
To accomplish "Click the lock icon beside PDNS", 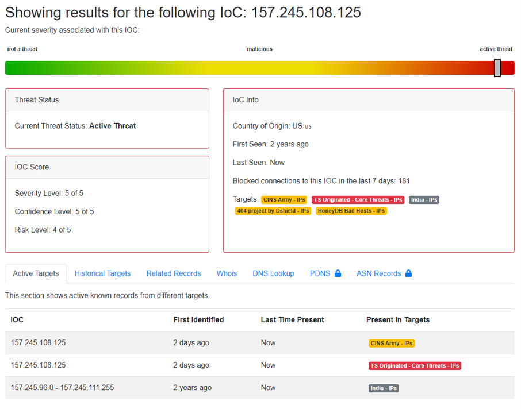I will [x=338, y=273].
